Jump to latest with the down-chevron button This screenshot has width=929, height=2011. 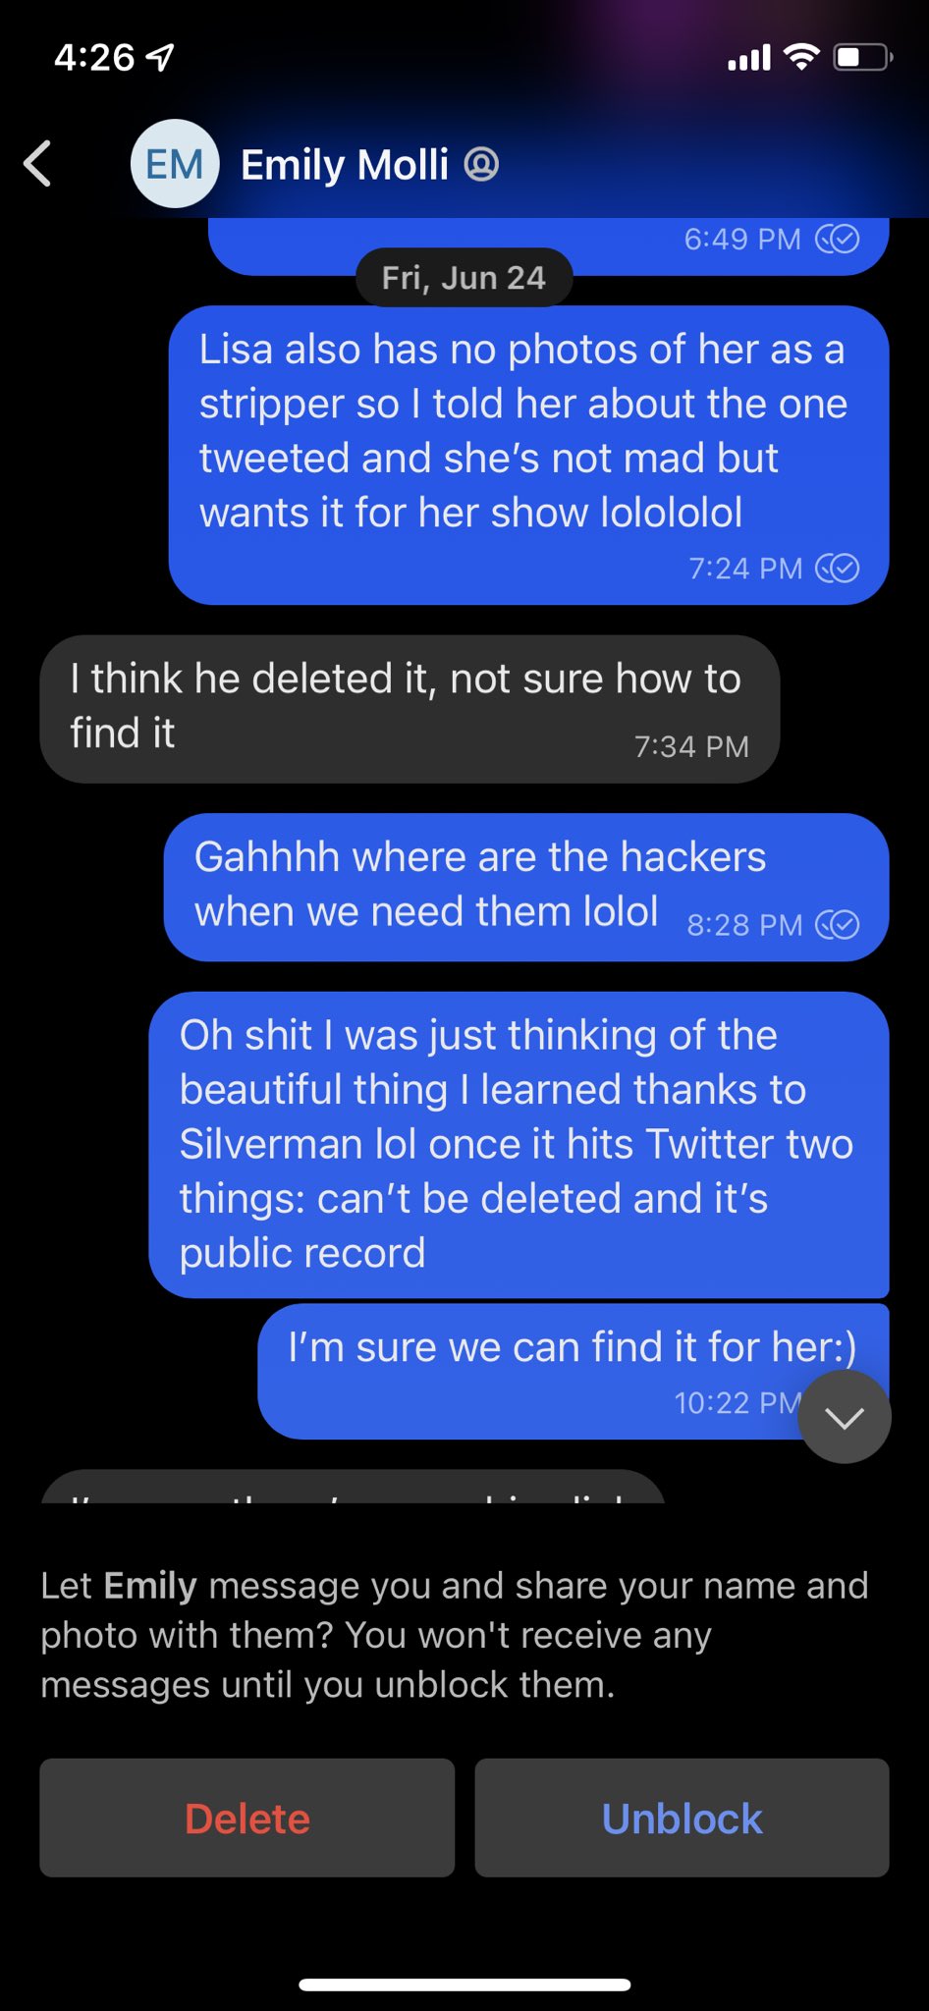click(x=845, y=1417)
